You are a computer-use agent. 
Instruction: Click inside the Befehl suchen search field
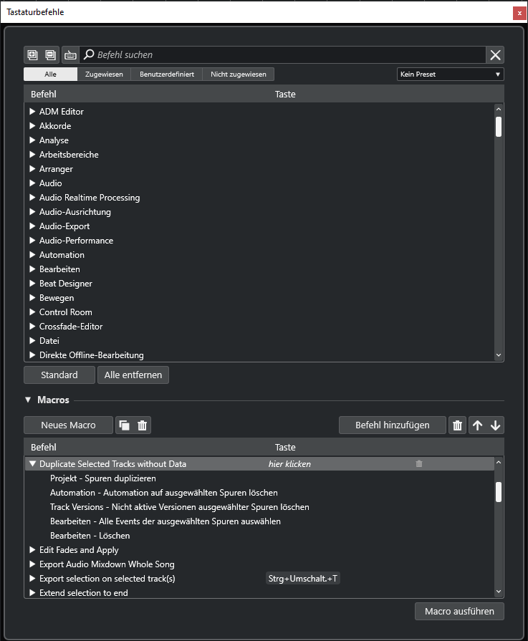[x=287, y=55]
